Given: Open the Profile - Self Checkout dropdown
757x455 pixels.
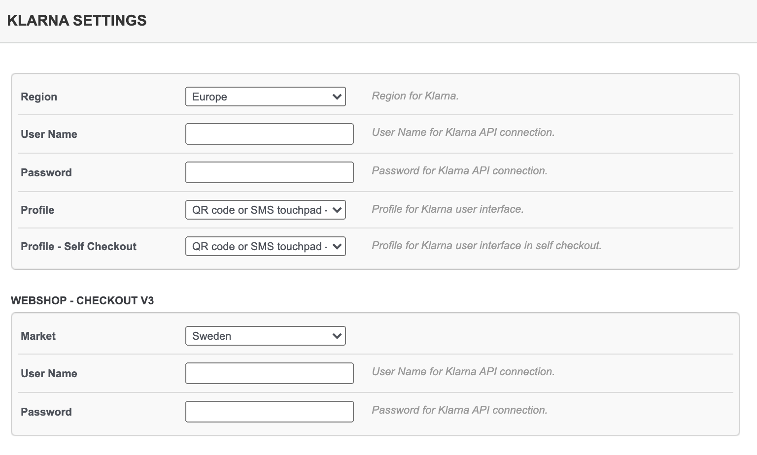Looking at the screenshot, I should pyautogui.click(x=266, y=246).
